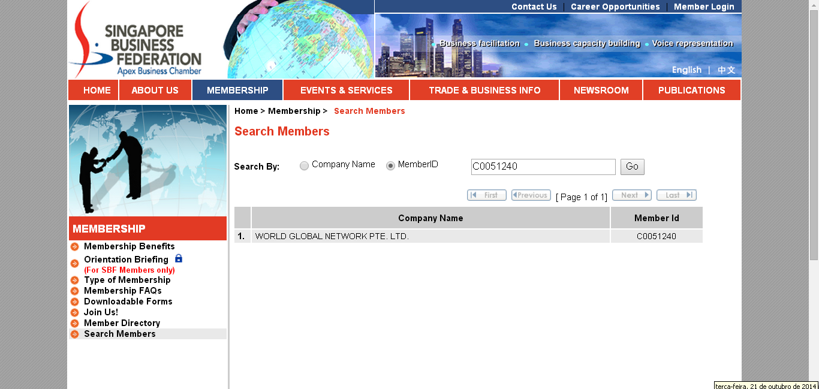Viewport: 819px width, 389px height.
Task: Click the arrow bullet beside Downloadable Forms
Action: point(75,301)
